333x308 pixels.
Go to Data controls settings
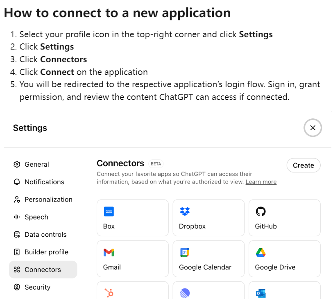[x=43, y=234]
